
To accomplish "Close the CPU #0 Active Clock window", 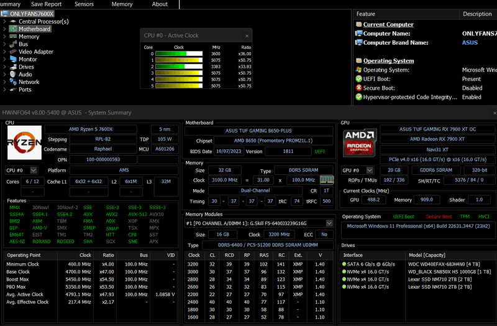I will coord(247,36).
